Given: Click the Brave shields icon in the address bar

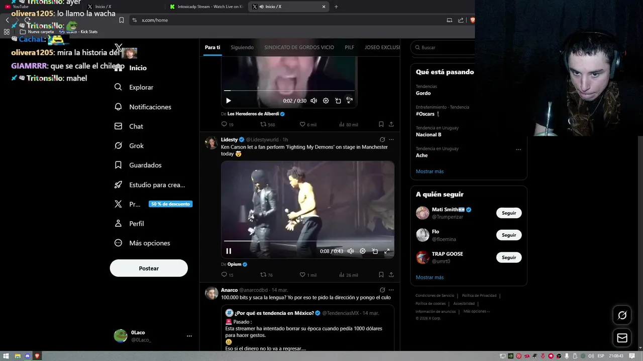Looking at the screenshot, I should tap(472, 20).
